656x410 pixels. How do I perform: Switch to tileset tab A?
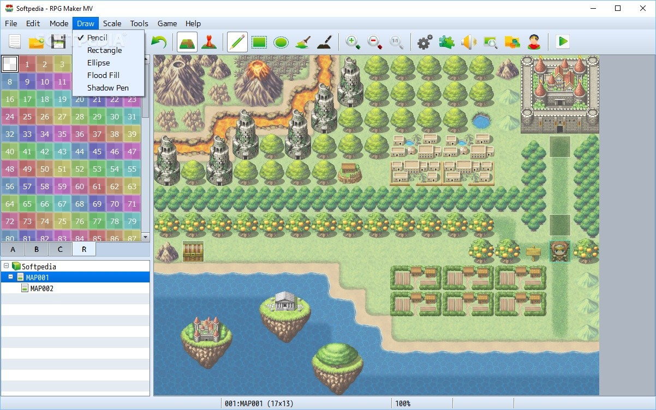(13, 249)
